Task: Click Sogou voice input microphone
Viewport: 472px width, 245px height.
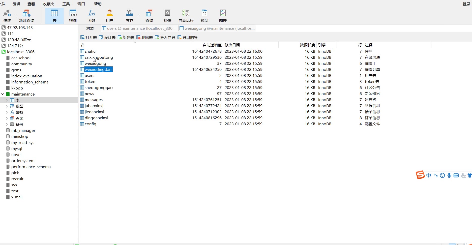Action: [449, 175]
